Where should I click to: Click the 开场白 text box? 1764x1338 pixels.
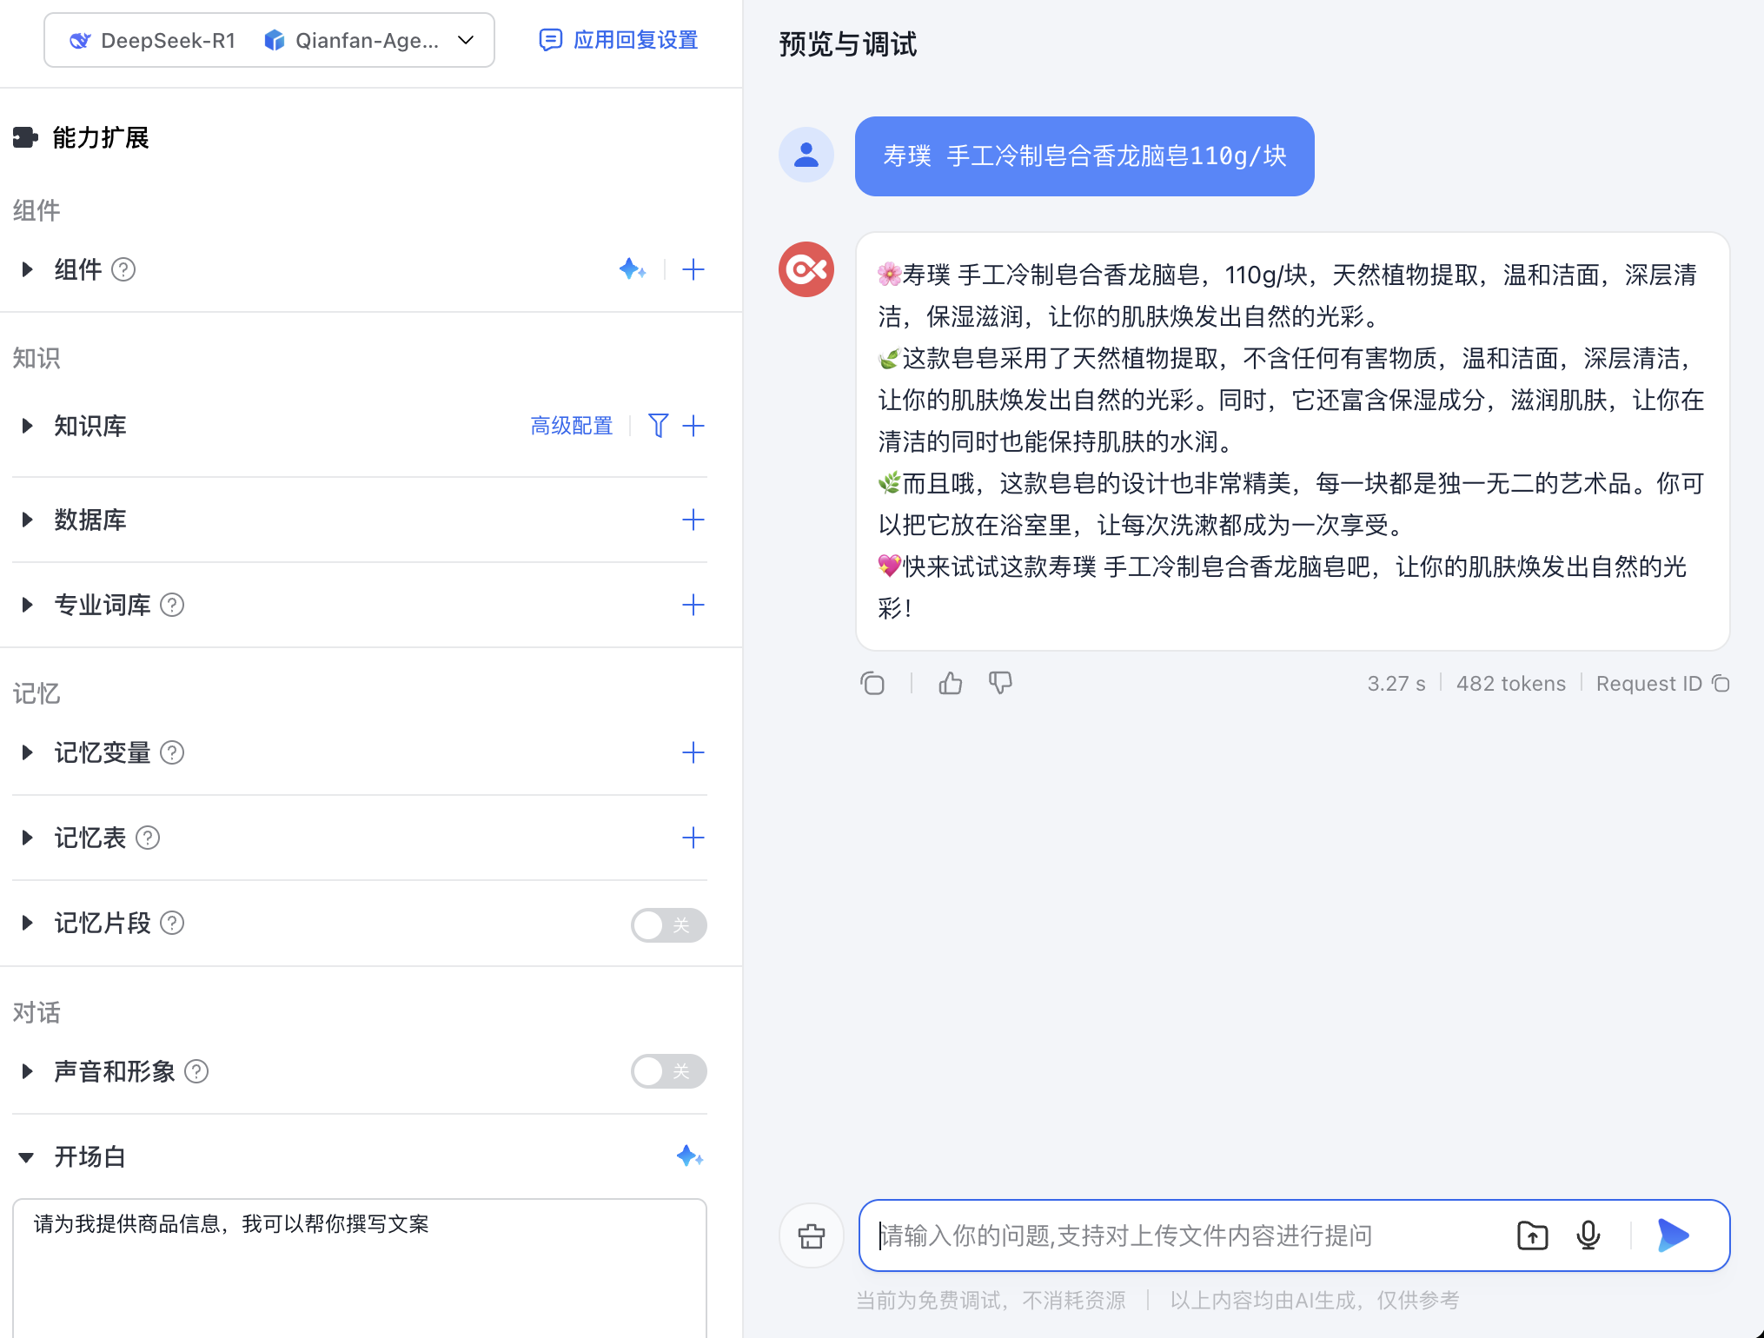click(360, 1268)
